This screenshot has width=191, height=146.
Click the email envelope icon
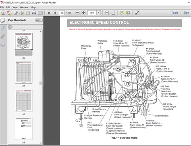click(x=40, y=13)
